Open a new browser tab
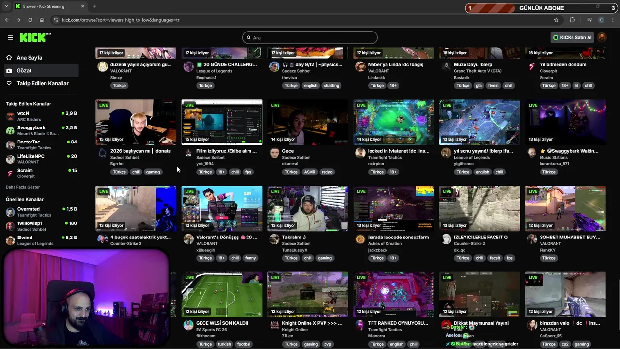Viewport: 620px width, 349px height. click(94, 6)
